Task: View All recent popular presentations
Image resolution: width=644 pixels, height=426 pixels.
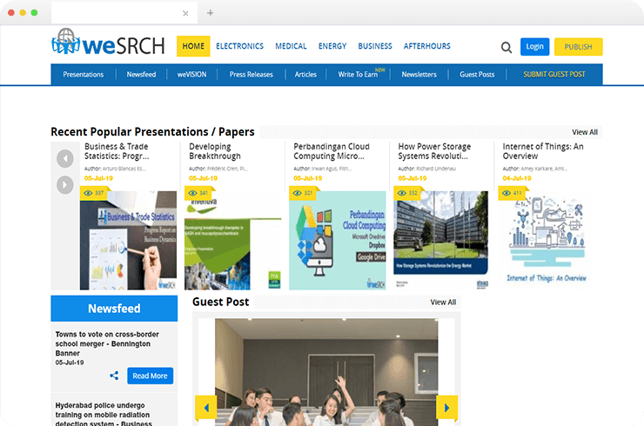Action: coord(585,132)
